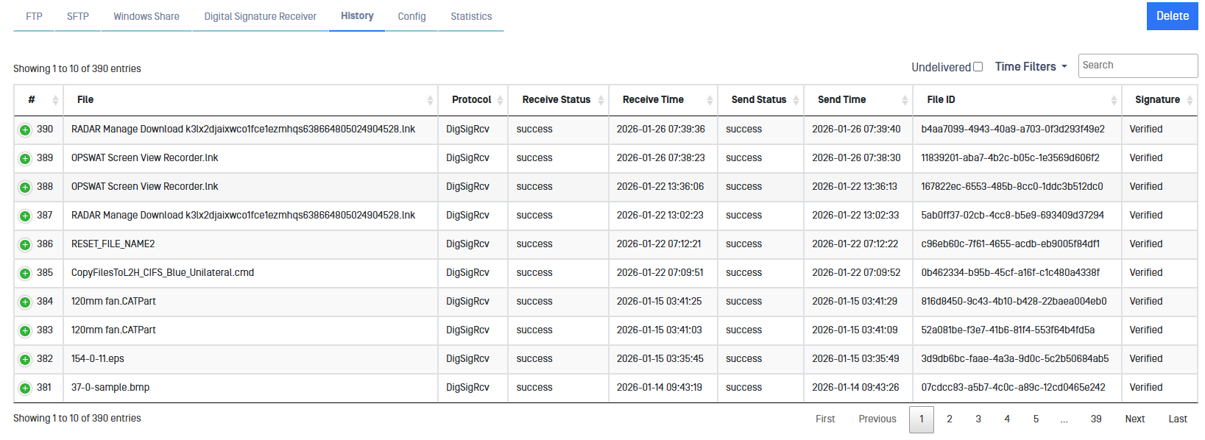Sort by Signature column sort icon

(x=1190, y=100)
